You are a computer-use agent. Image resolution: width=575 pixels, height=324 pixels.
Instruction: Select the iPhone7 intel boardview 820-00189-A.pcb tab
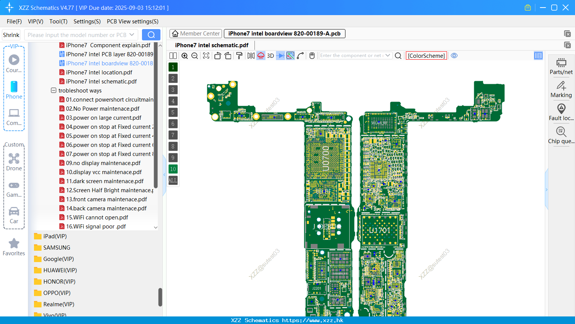coord(284,34)
